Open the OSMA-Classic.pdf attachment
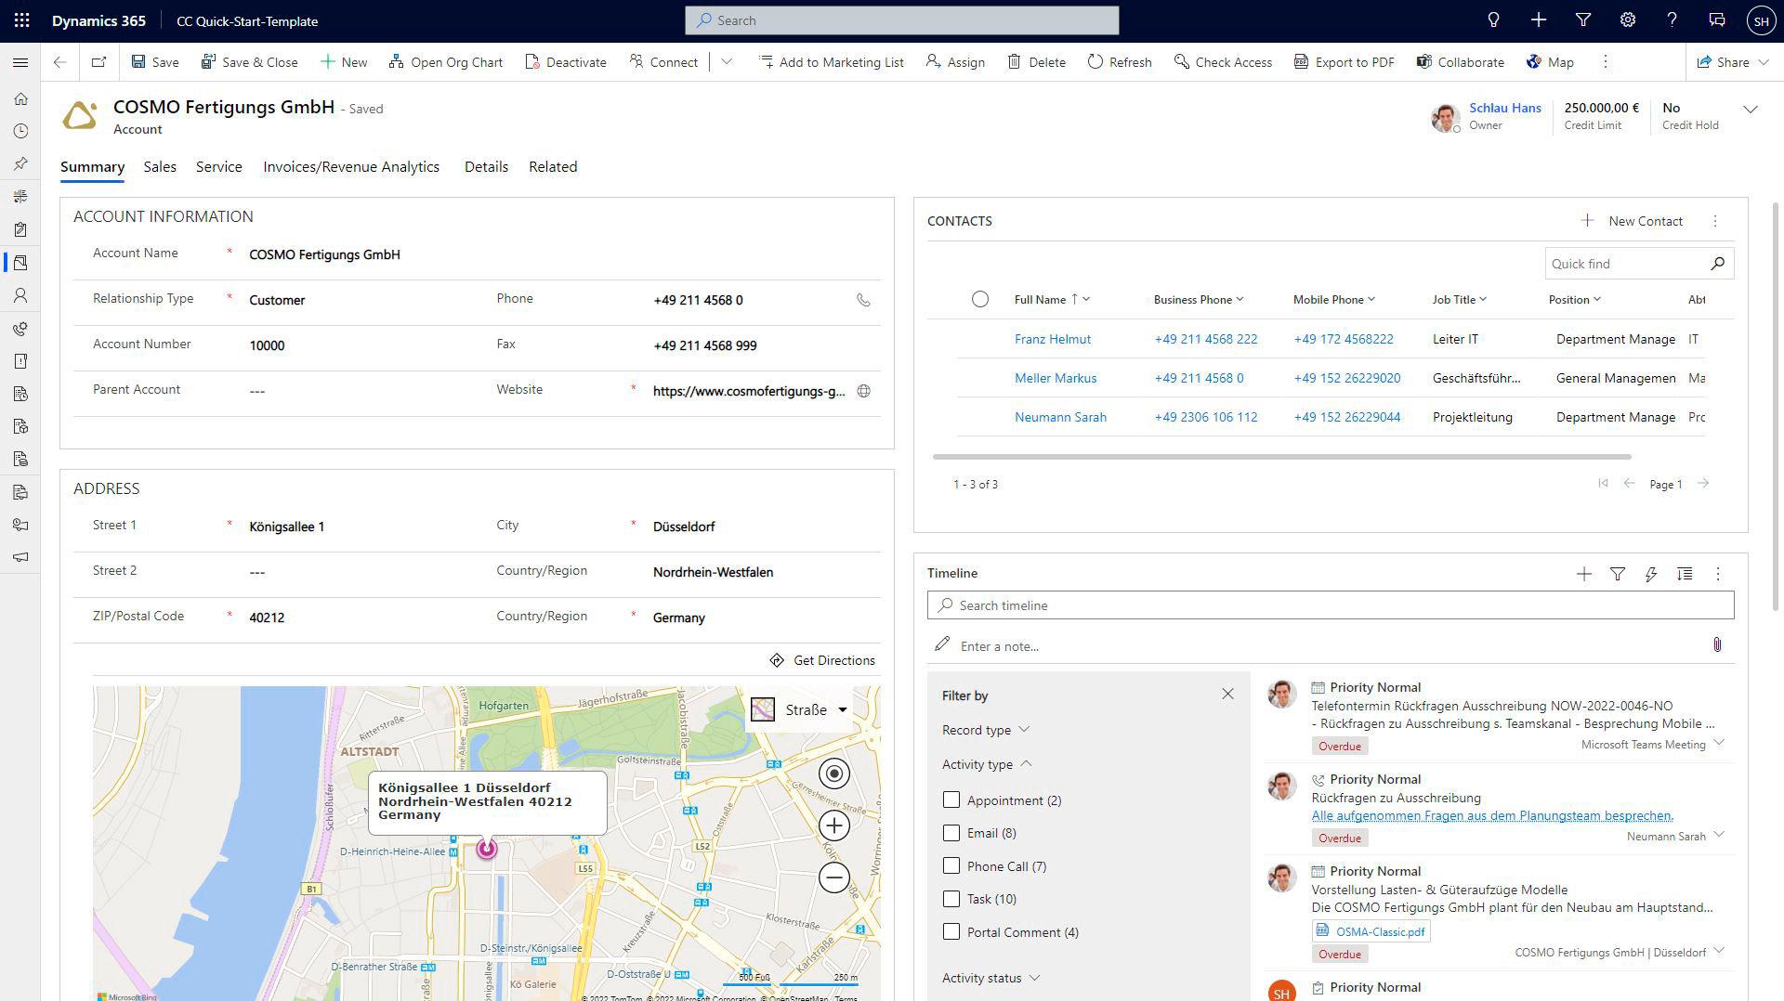The width and height of the screenshot is (1784, 1001). click(x=1371, y=931)
